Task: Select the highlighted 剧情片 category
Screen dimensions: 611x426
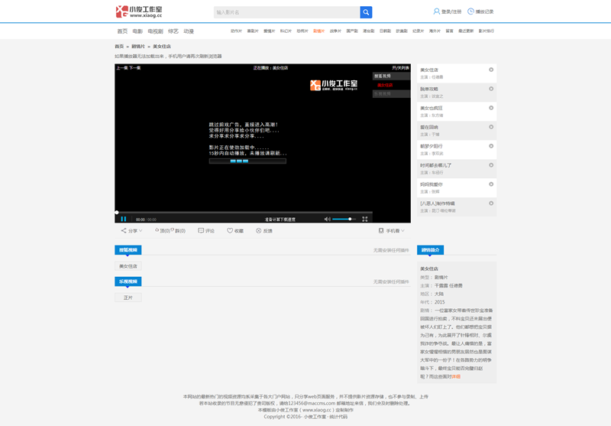Action: point(318,31)
